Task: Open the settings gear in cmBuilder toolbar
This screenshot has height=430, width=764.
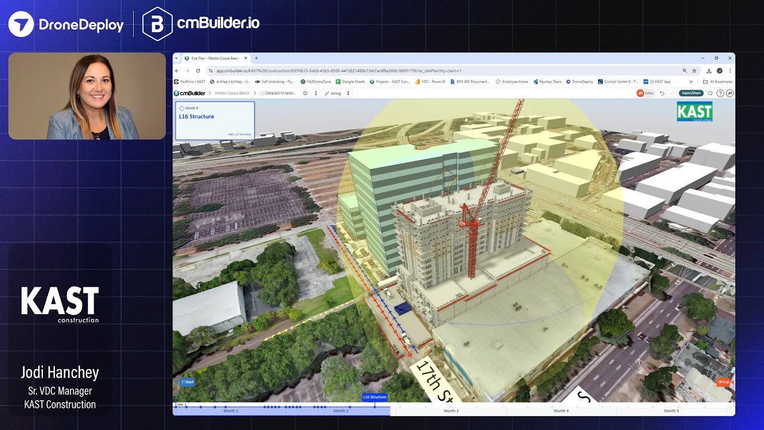Action: [305, 93]
